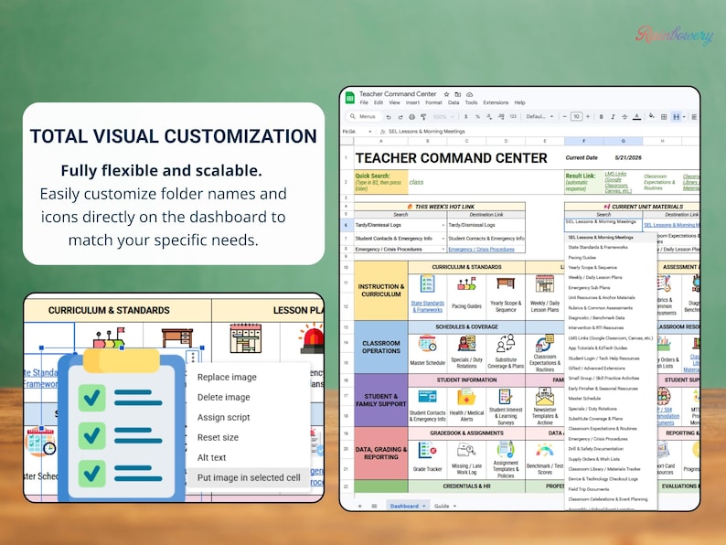Open the 100% zoom dropdown
This screenshot has height=545, width=726.
click(x=443, y=117)
